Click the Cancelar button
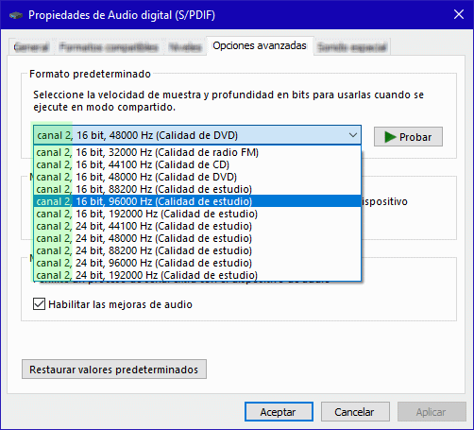The height and width of the screenshot is (430, 474). tap(355, 412)
